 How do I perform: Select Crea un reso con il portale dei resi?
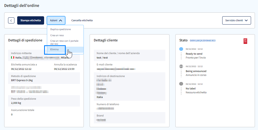(x=64, y=42)
